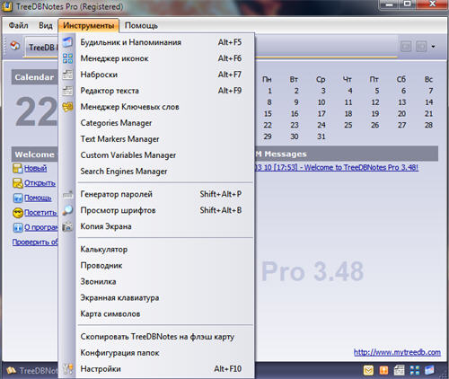Click the Наброски notepad icon

[x=67, y=75]
